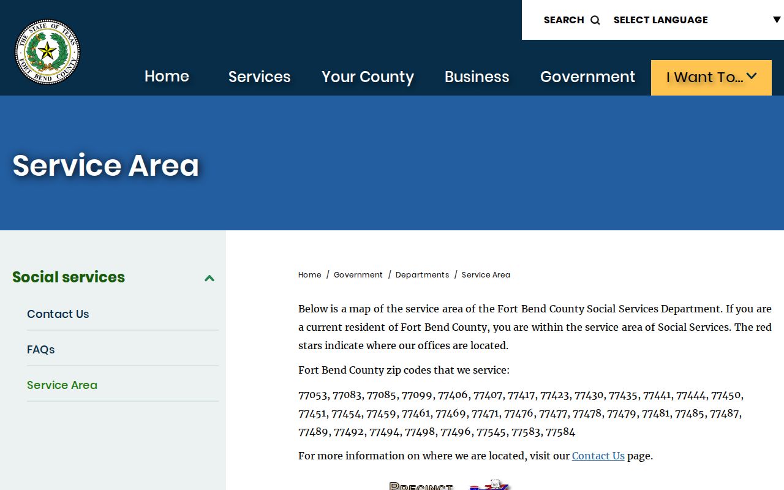Click the SEARCH label in the header
This screenshot has width=784, height=490.
[x=564, y=20]
